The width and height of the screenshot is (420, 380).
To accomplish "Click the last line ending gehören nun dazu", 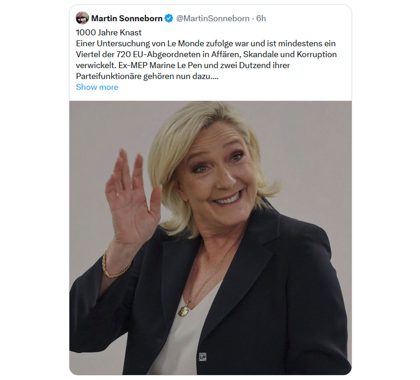I will click(147, 76).
